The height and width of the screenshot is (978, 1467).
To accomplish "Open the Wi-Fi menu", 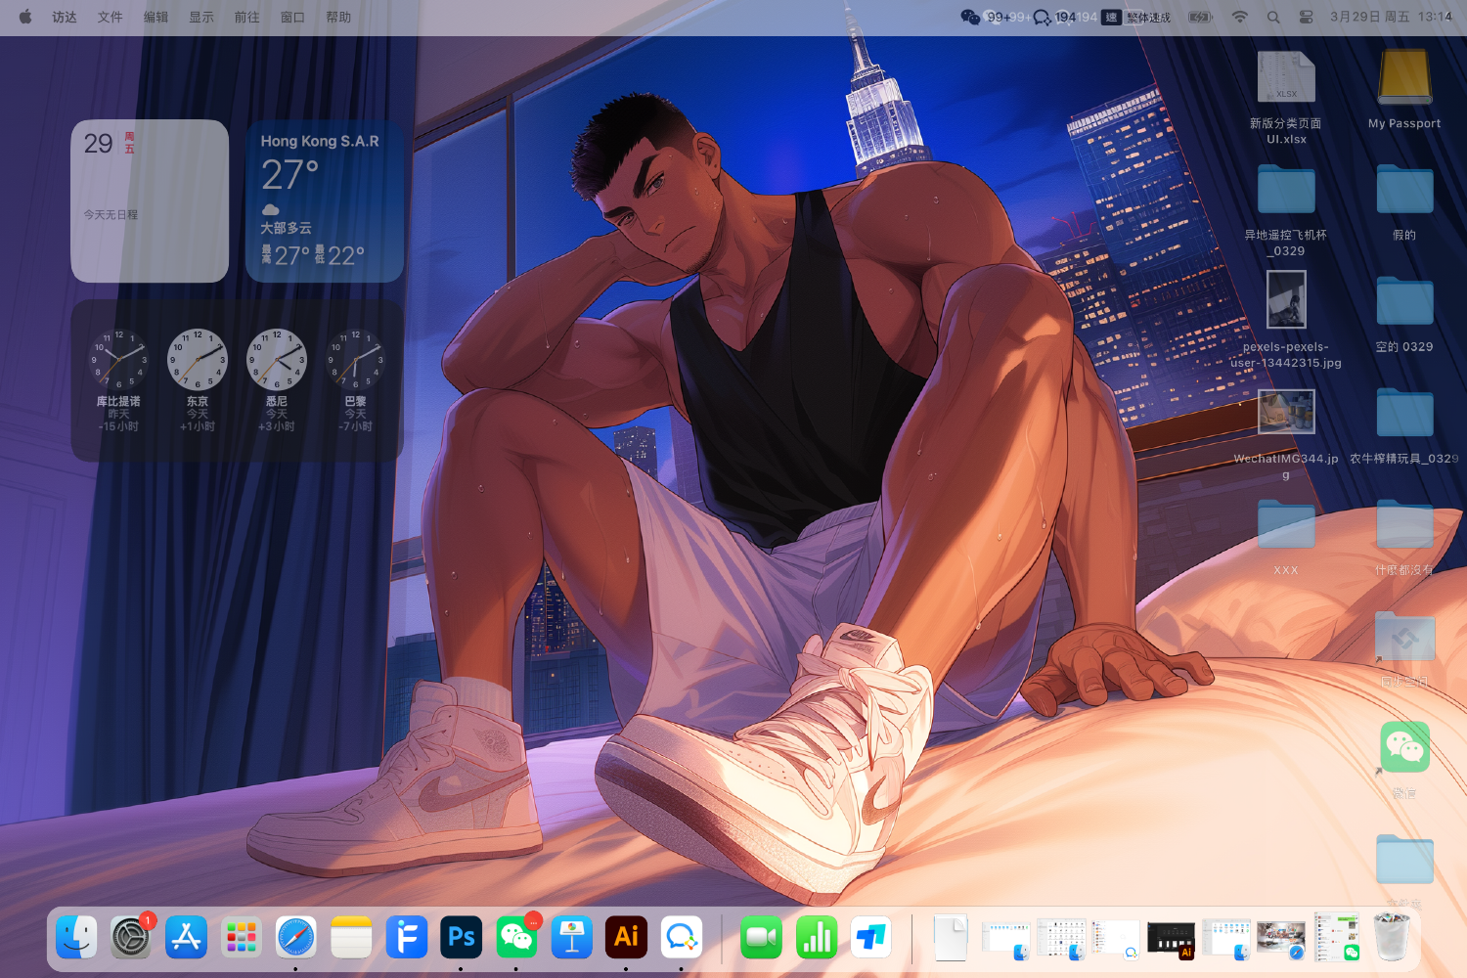I will (x=1240, y=17).
